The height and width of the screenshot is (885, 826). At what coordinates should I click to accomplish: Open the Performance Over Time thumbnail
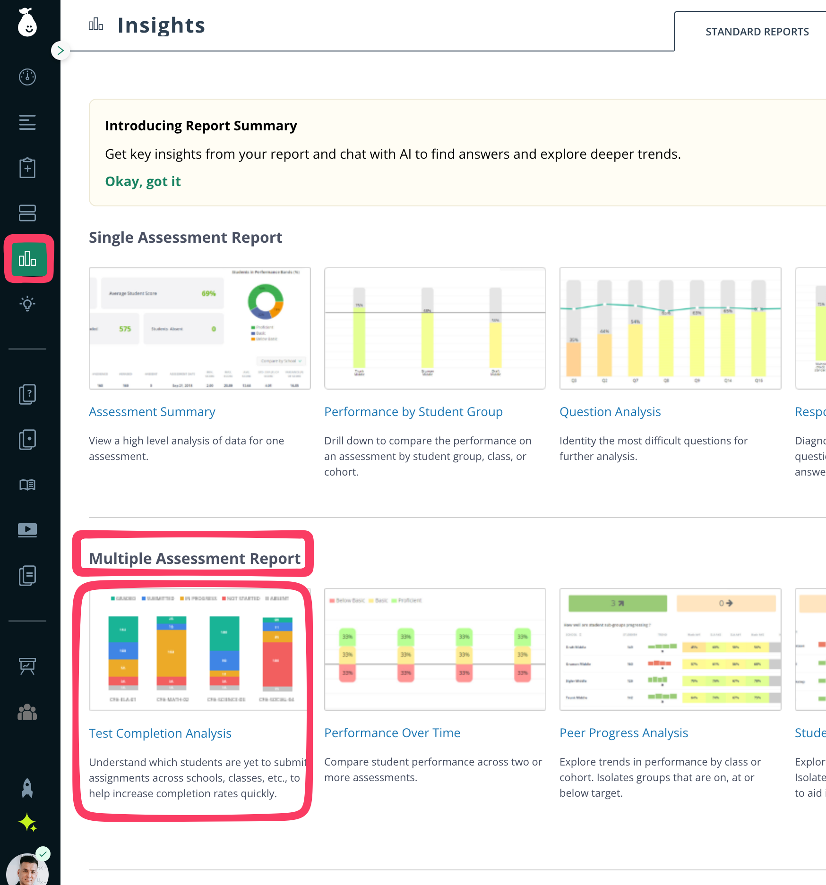tap(435, 649)
